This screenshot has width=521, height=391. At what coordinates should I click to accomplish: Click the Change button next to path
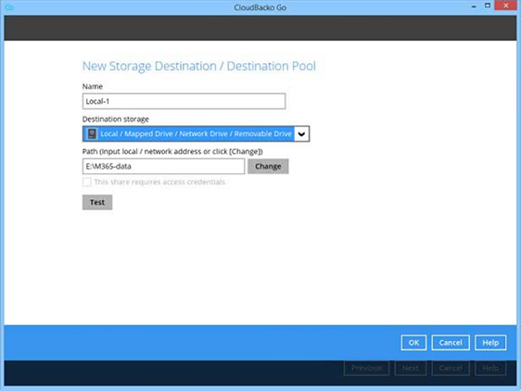point(268,166)
